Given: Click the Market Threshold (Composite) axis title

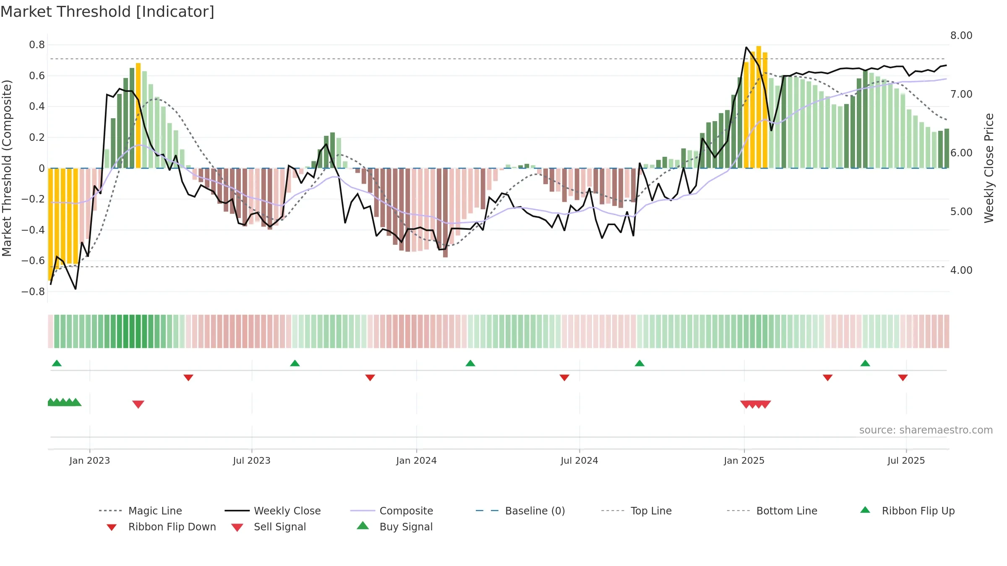Looking at the screenshot, I should click(x=7, y=168).
